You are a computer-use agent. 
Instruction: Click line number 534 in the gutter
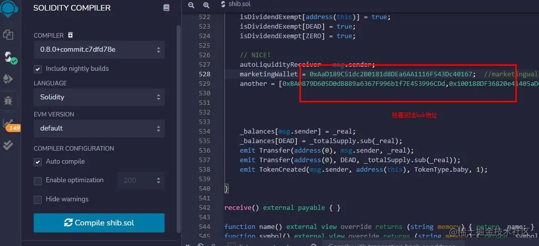coord(204,132)
